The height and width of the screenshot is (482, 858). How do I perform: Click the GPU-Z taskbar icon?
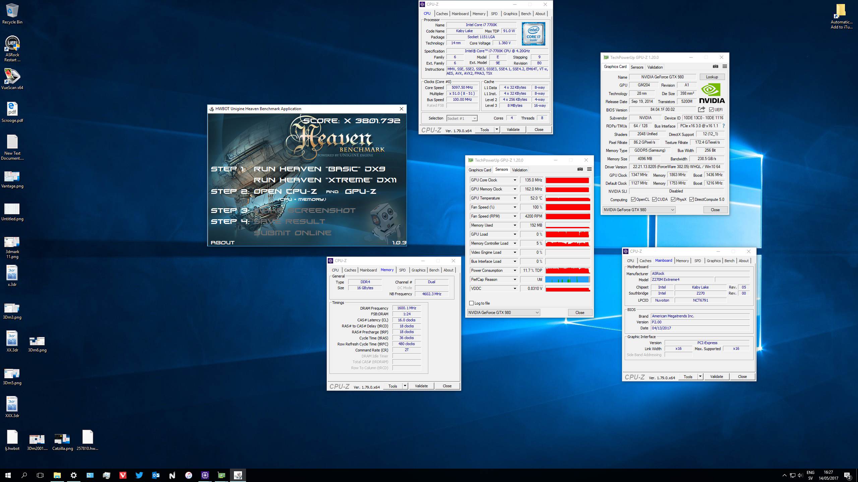(x=222, y=475)
